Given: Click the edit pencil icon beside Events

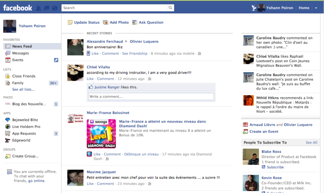Looking at the screenshot, I should [x=56, y=60].
